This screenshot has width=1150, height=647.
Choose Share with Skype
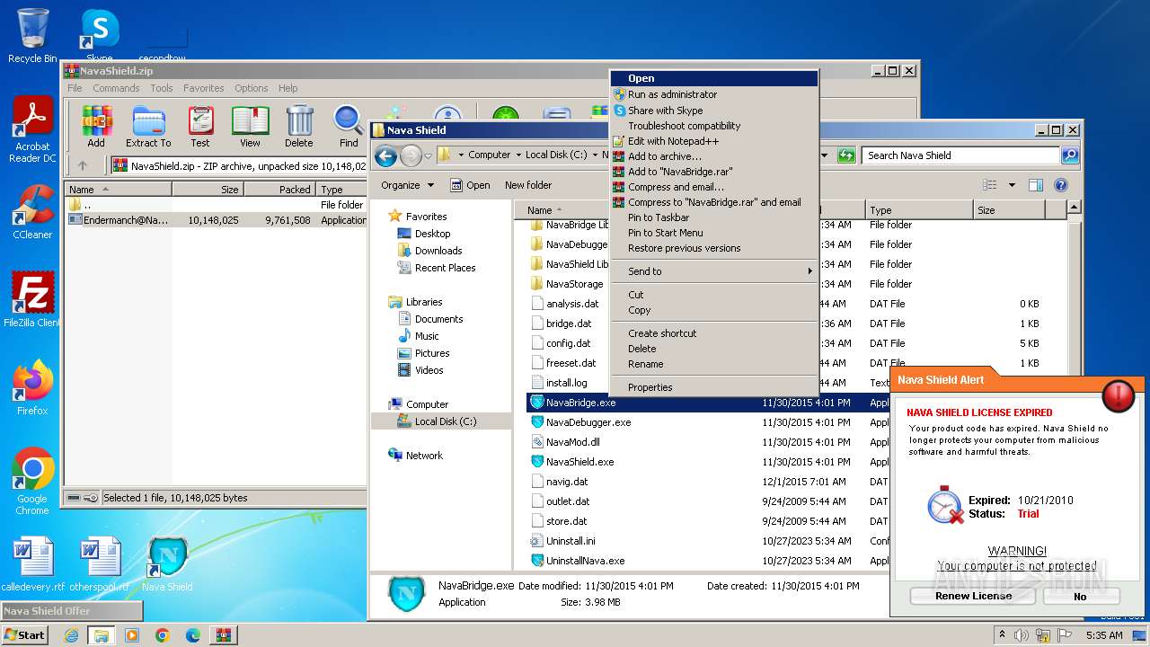click(x=713, y=111)
